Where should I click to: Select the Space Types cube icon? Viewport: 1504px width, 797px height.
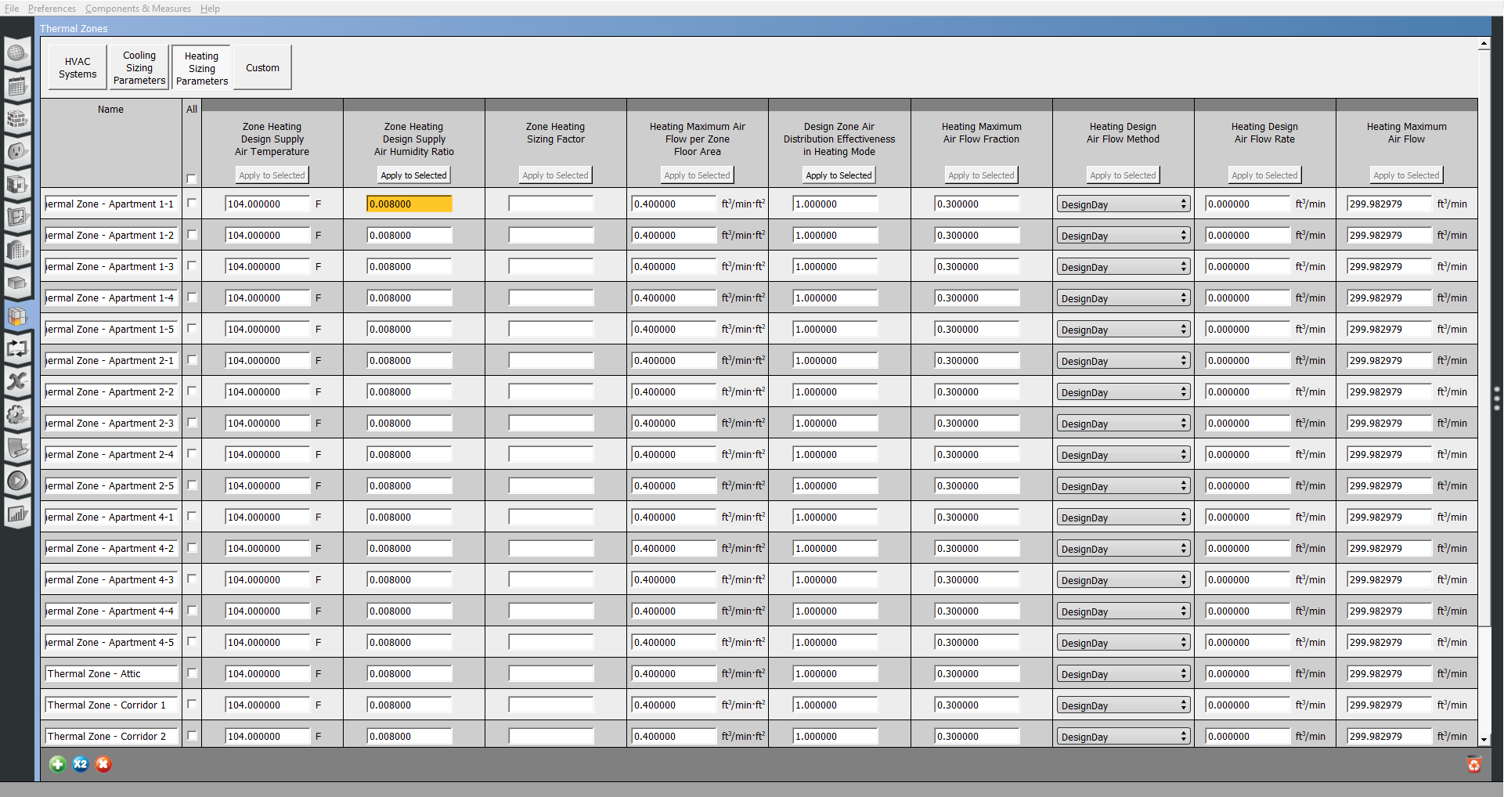pos(17,185)
